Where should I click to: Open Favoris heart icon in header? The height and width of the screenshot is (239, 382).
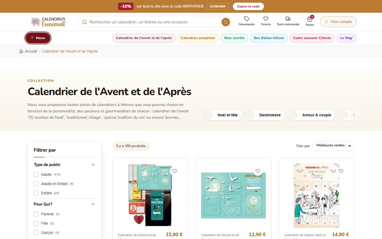pos(266,19)
